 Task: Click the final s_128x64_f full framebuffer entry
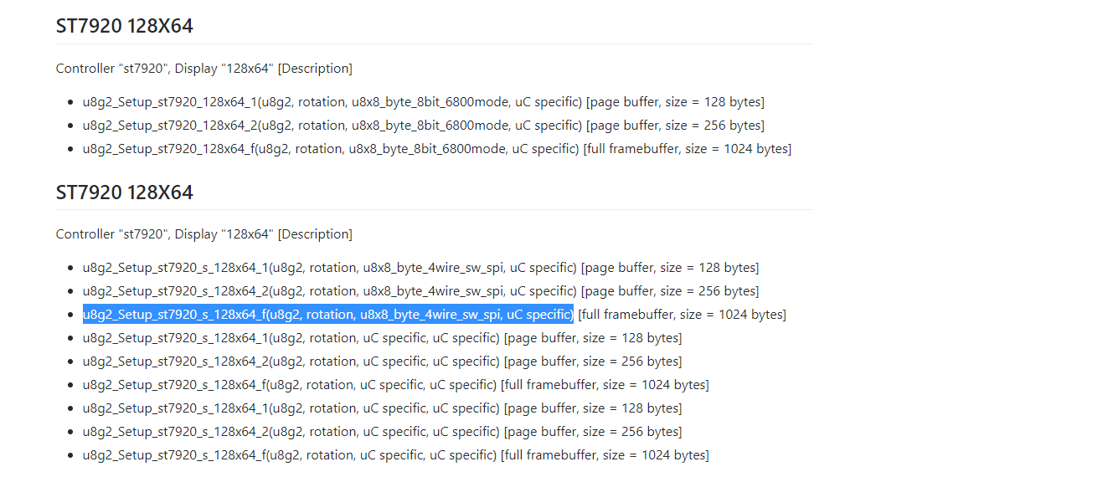coord(395,455)
